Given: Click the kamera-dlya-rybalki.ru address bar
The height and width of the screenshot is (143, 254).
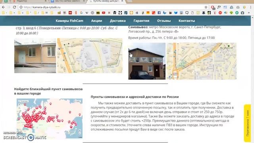Looking at the screenshot, I should 114,7.
